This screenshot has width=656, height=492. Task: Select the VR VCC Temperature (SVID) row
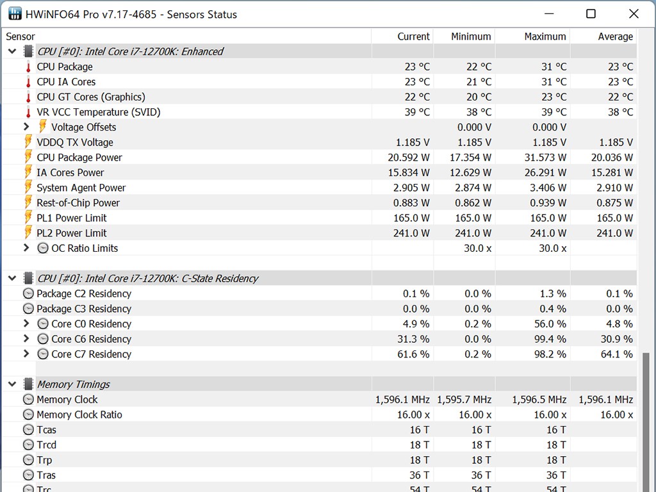(99, 112)
